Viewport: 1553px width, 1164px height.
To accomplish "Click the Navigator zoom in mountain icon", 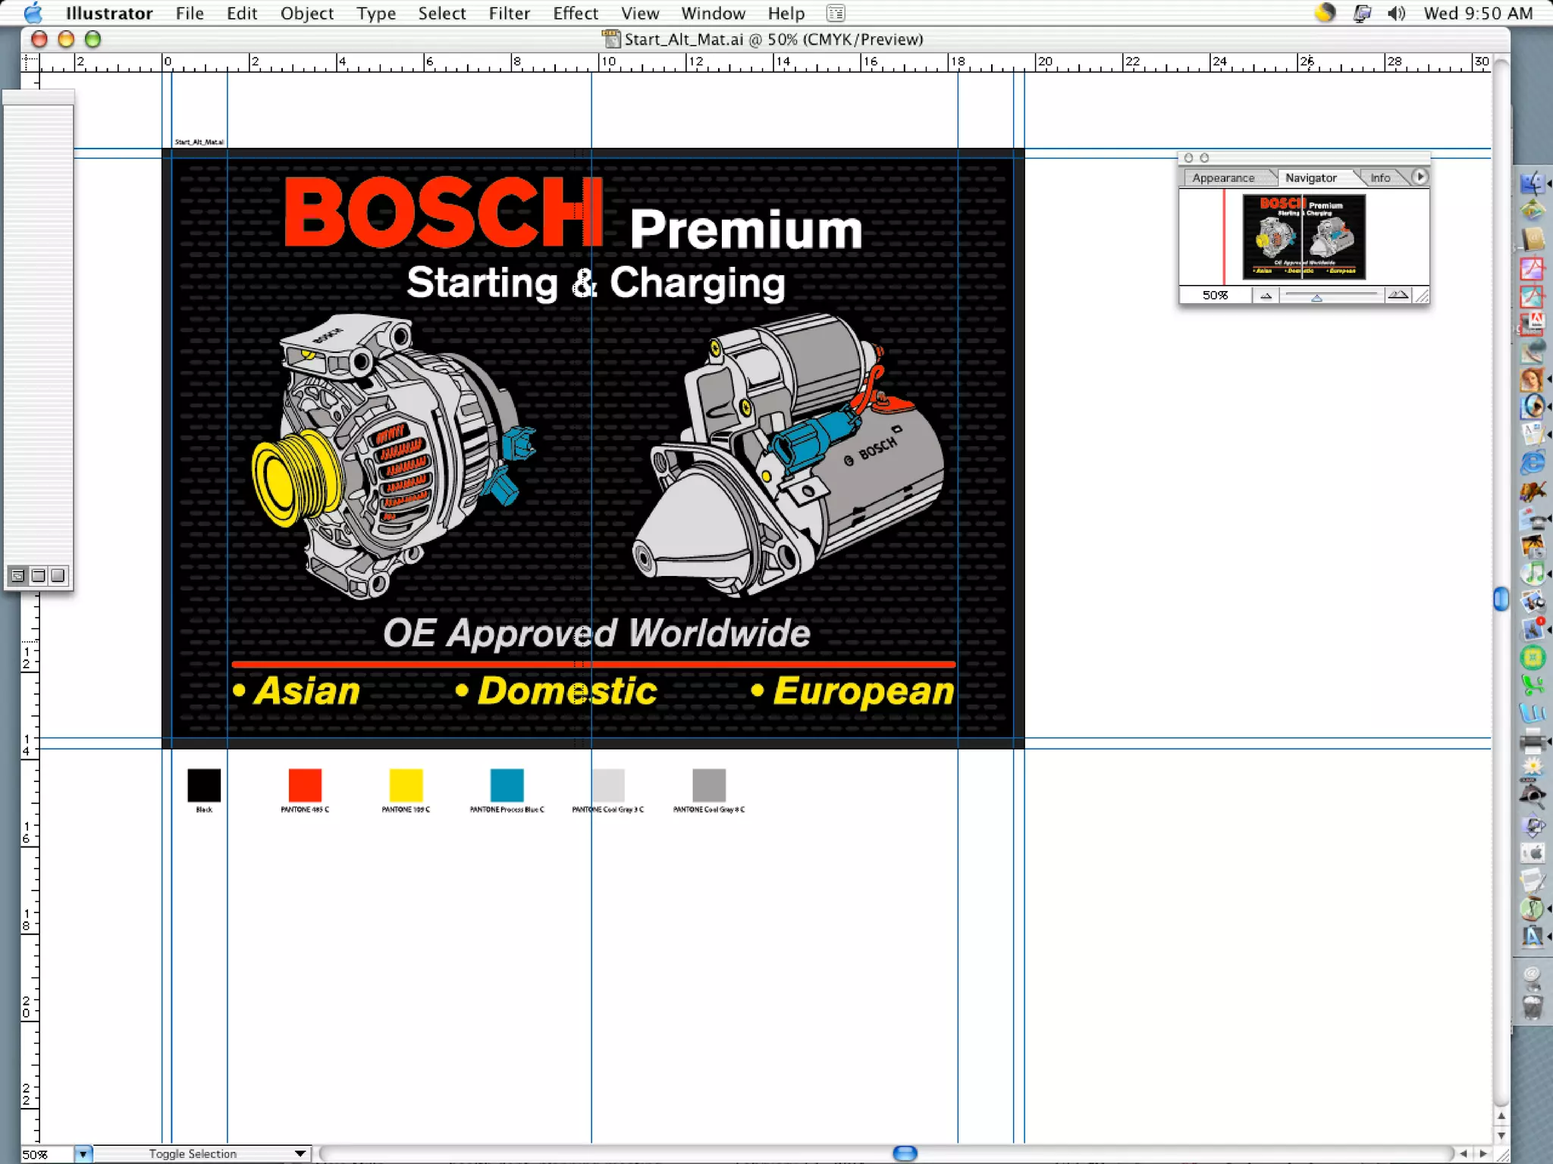I will coord(1398,295).
